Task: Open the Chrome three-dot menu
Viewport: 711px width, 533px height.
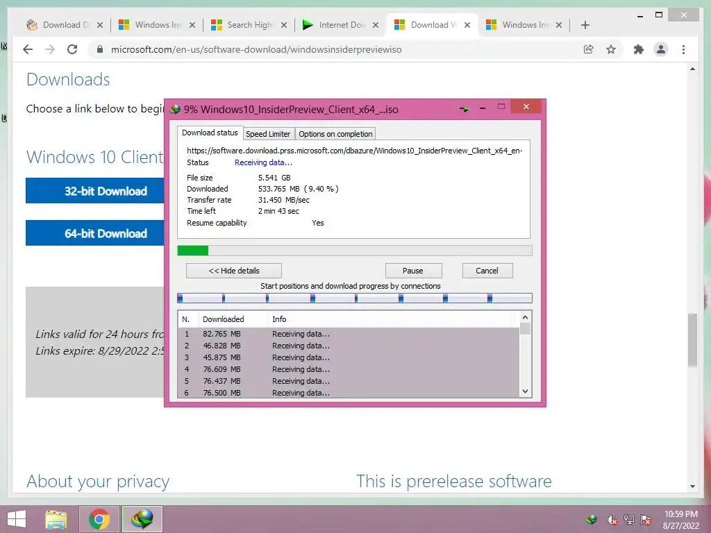Action: [683, 49]
